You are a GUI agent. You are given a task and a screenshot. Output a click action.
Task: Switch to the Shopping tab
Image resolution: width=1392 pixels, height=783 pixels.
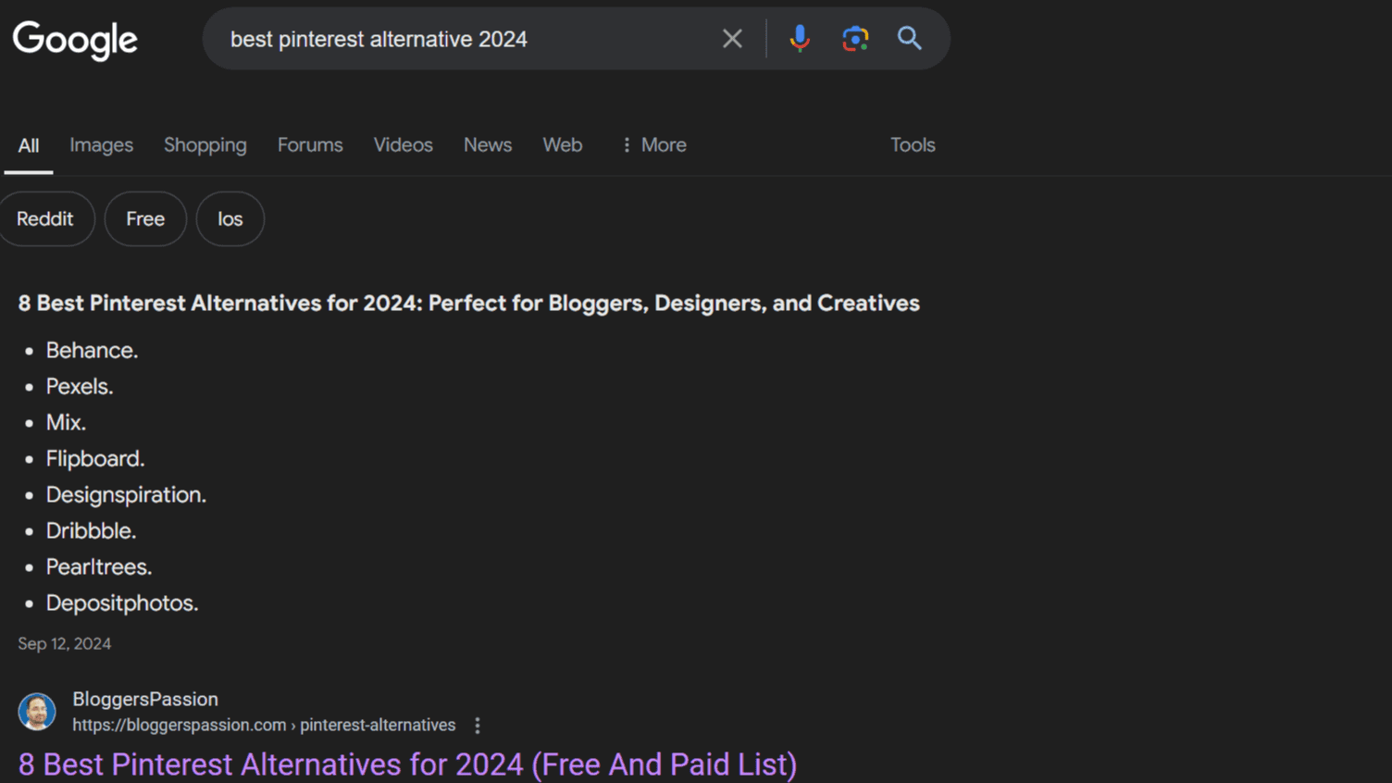pyautogui.click(x=205, y=144)
